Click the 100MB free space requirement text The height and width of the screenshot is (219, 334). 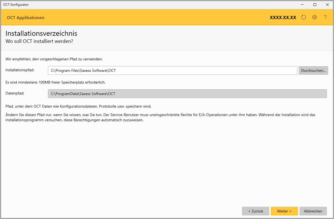coord(55,82)
